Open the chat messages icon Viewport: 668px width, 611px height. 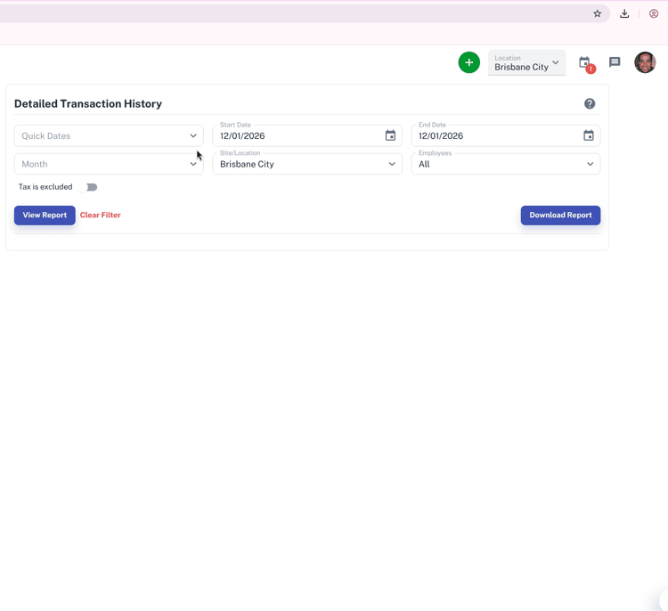click(615, 62)
